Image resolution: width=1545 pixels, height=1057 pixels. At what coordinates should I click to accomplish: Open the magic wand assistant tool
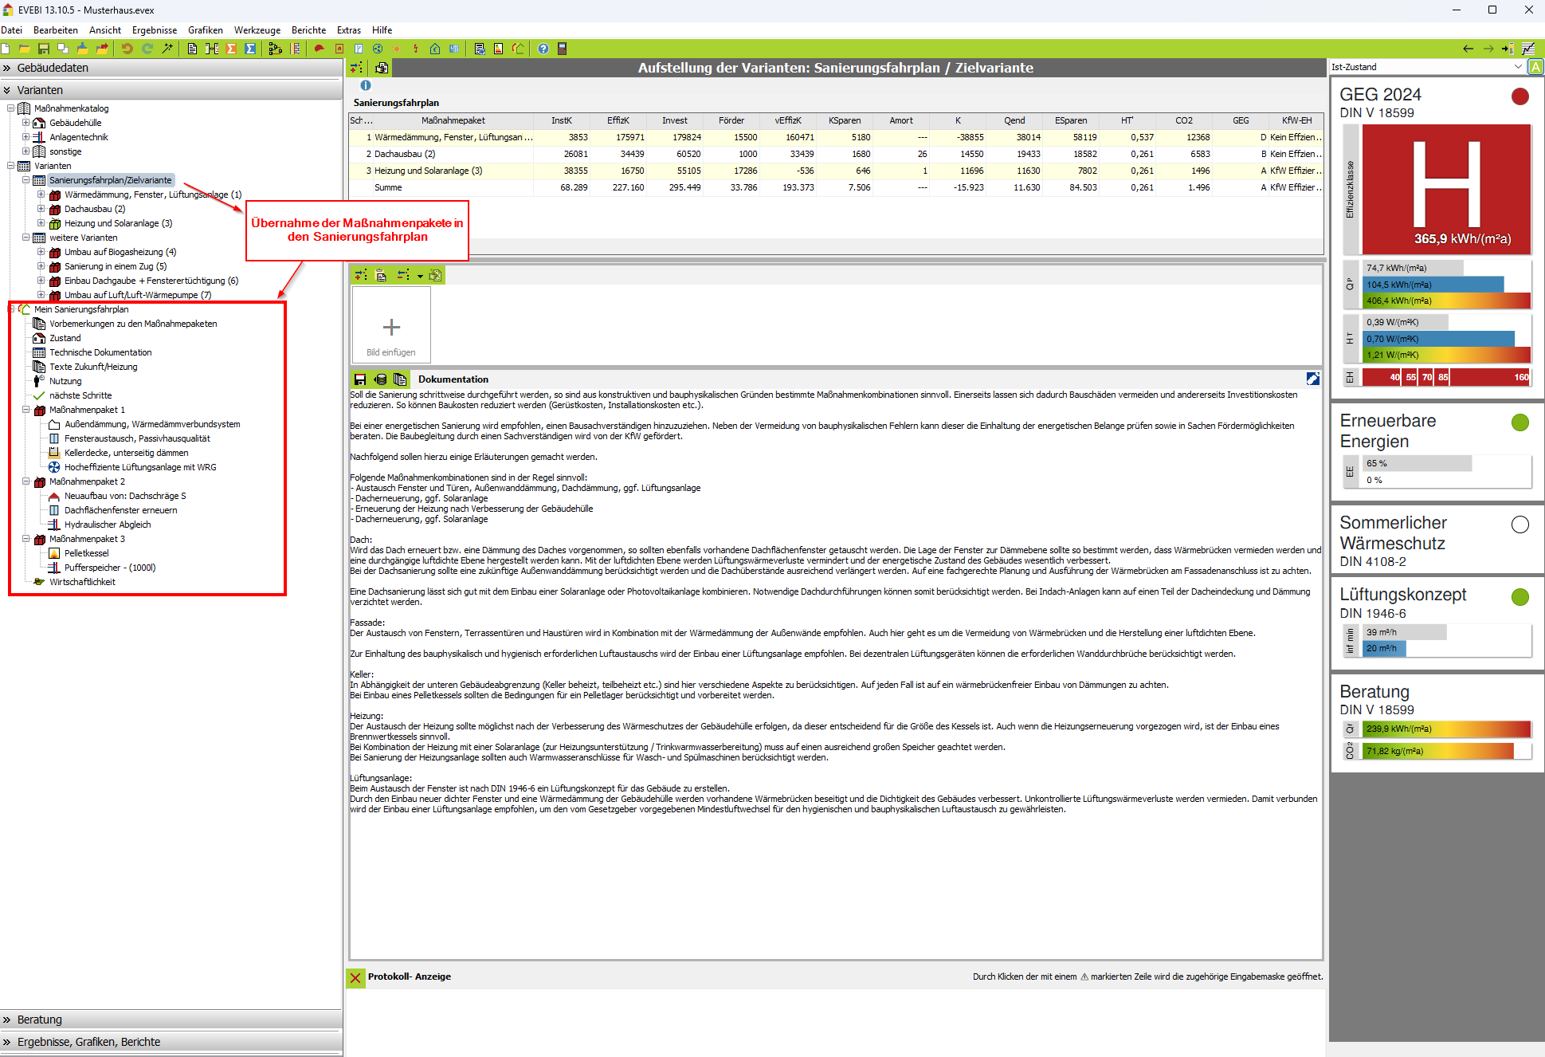pyautogui.click(x=167, y=49)
